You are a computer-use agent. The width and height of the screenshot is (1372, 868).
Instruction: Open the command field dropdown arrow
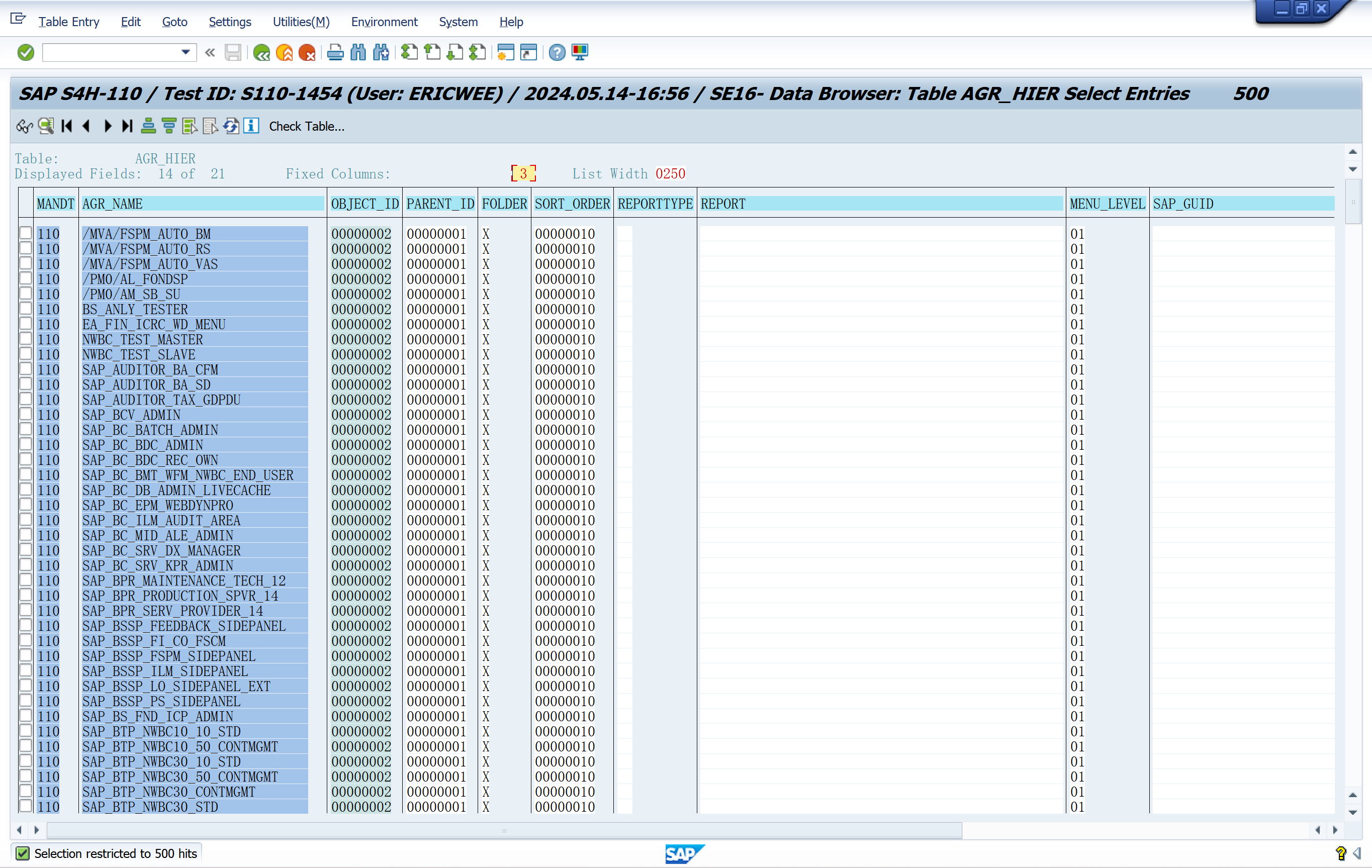tap(186, 52)
